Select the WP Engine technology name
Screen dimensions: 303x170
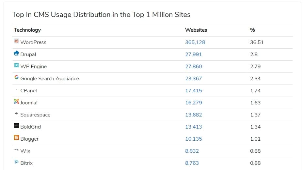pos(33,67)
